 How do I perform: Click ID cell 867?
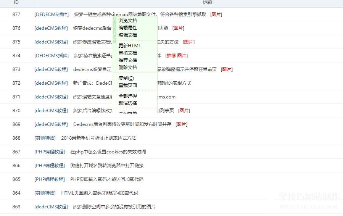click(16, 152)
